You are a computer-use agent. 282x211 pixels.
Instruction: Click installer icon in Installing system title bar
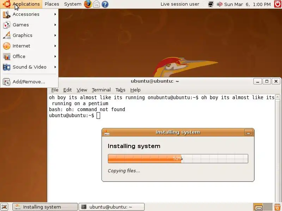107,133
